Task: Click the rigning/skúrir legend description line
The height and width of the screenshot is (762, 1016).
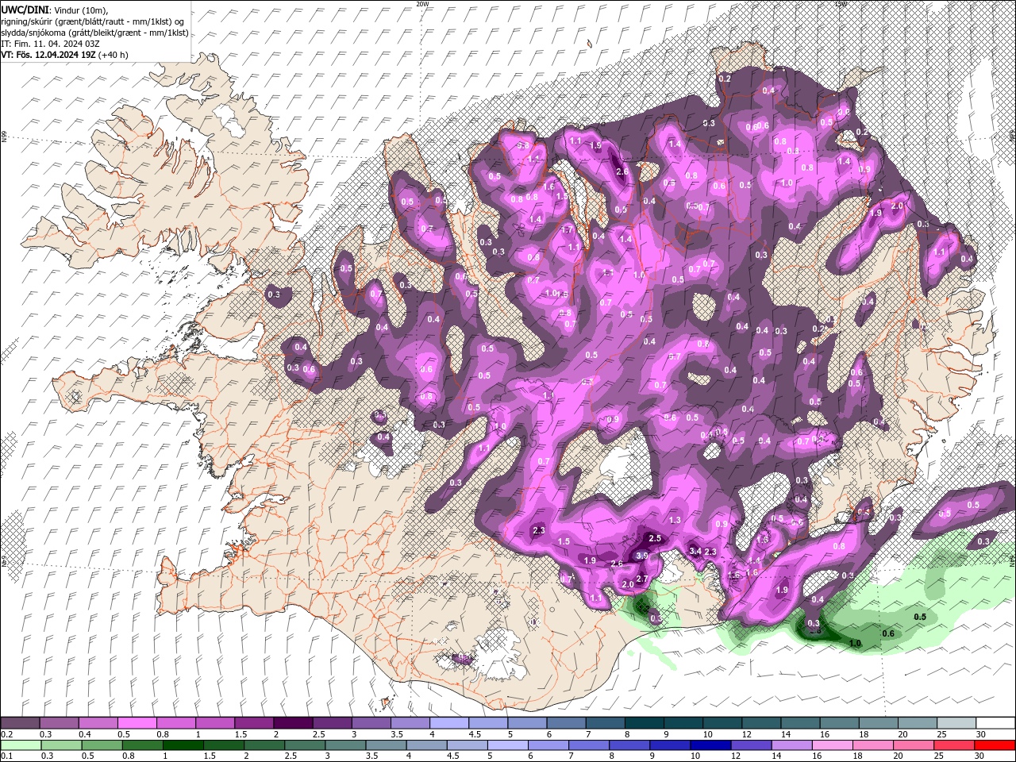Action: (92, 21)
